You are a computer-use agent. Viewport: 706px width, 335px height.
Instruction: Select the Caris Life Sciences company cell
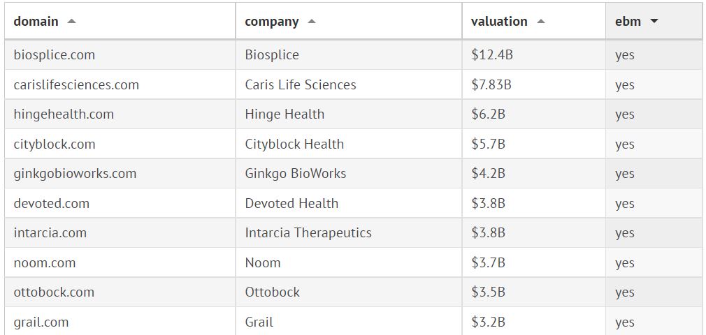301,85
